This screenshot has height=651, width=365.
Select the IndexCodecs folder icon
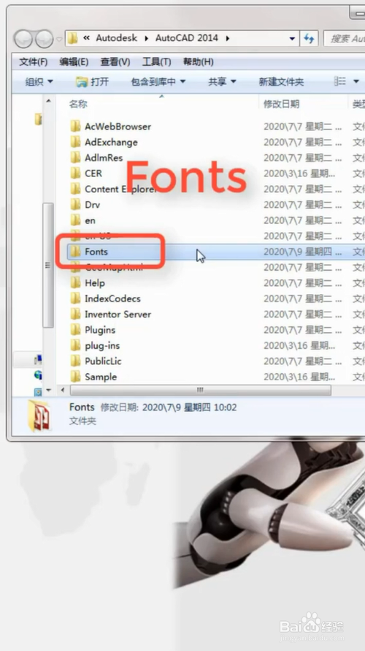(75, 298)
